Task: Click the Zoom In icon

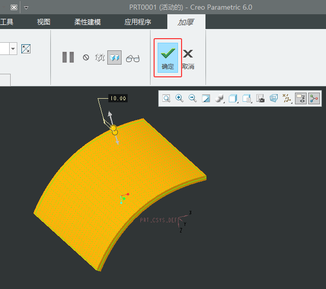Action: pyautogui.click(x=179, y=98)
